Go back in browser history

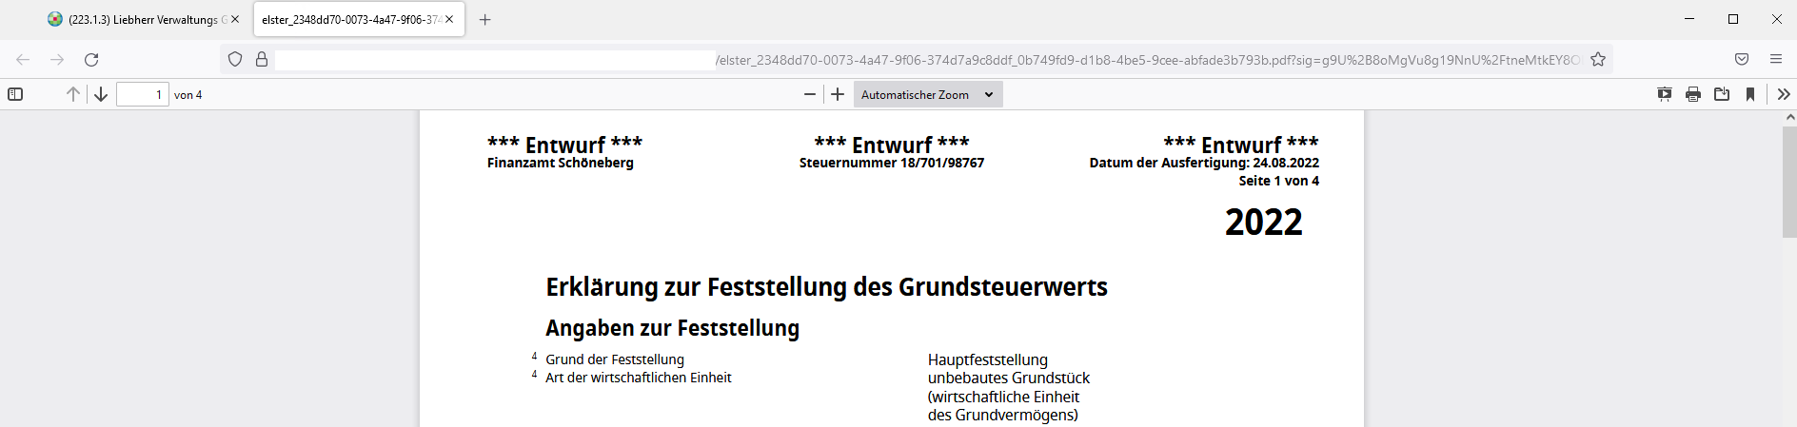click(x=23, y=59)
